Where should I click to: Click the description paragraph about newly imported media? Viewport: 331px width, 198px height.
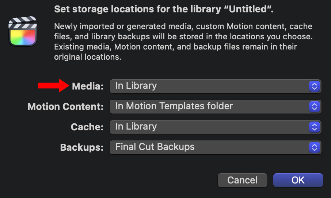pos(183,41)
